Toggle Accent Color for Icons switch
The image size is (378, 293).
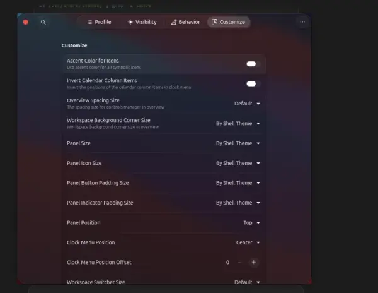pos(253,64)
